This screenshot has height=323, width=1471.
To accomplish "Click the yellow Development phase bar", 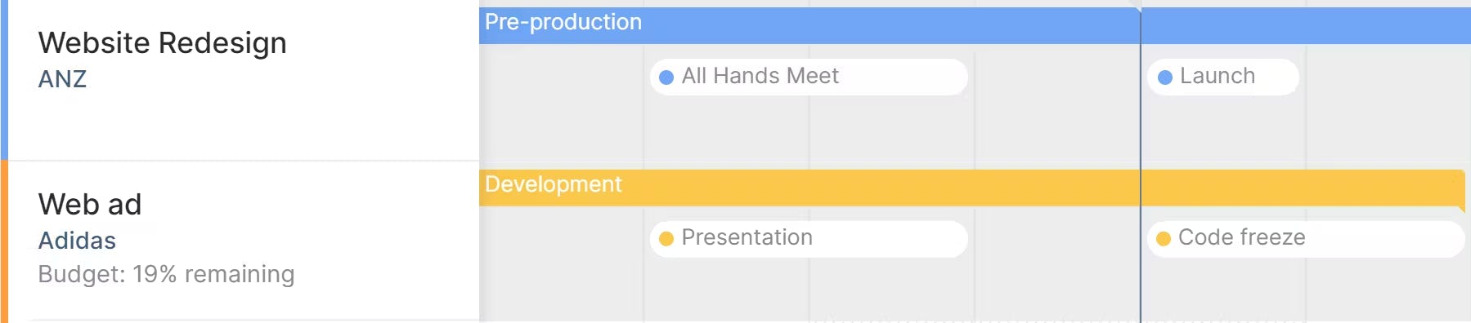I will click(971, 188).
